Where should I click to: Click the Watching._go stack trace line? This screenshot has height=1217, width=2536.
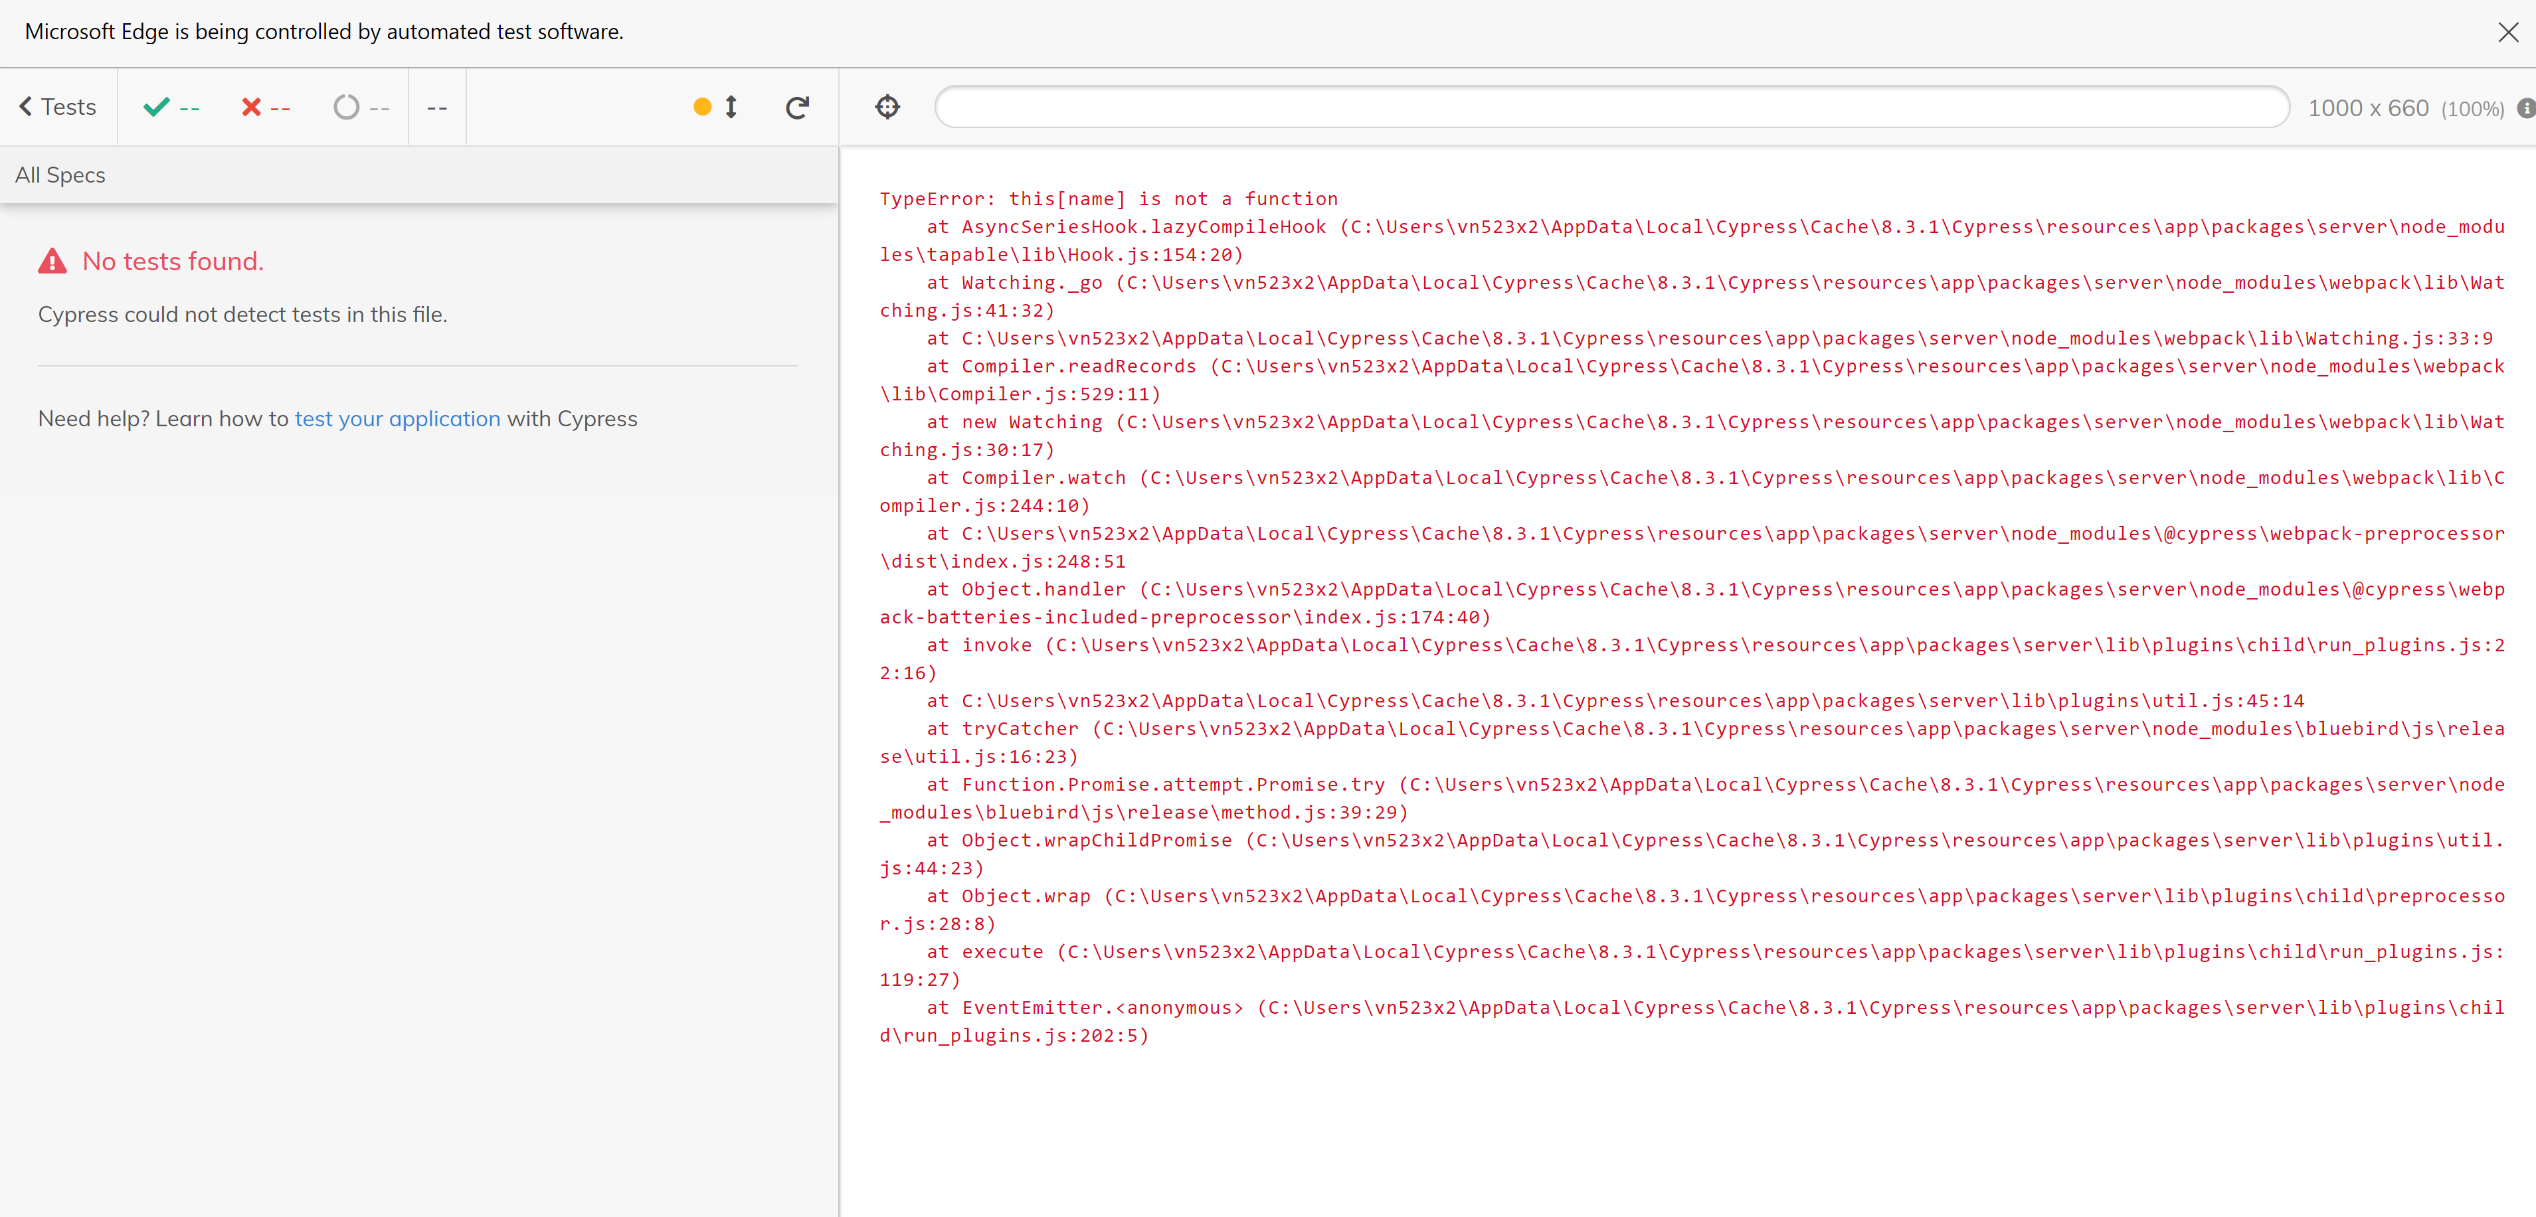(1691, 296)
